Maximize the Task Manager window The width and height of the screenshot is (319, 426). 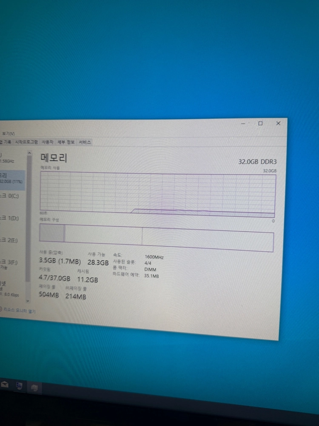tap(260, 124)
